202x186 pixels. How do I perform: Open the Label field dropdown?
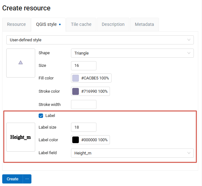point(132,153)
